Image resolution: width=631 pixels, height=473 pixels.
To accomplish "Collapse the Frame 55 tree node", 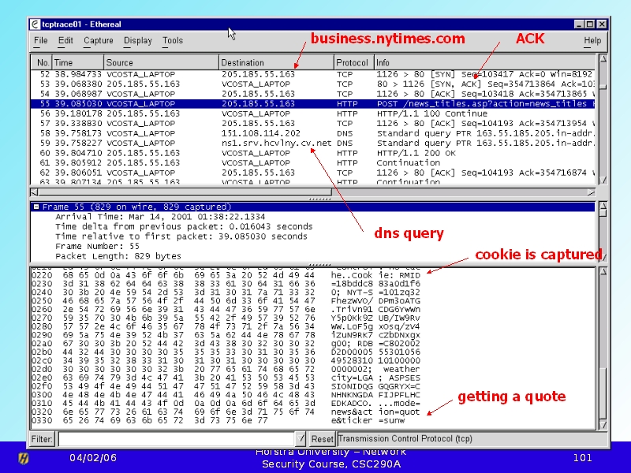I will tap(36, 207).
